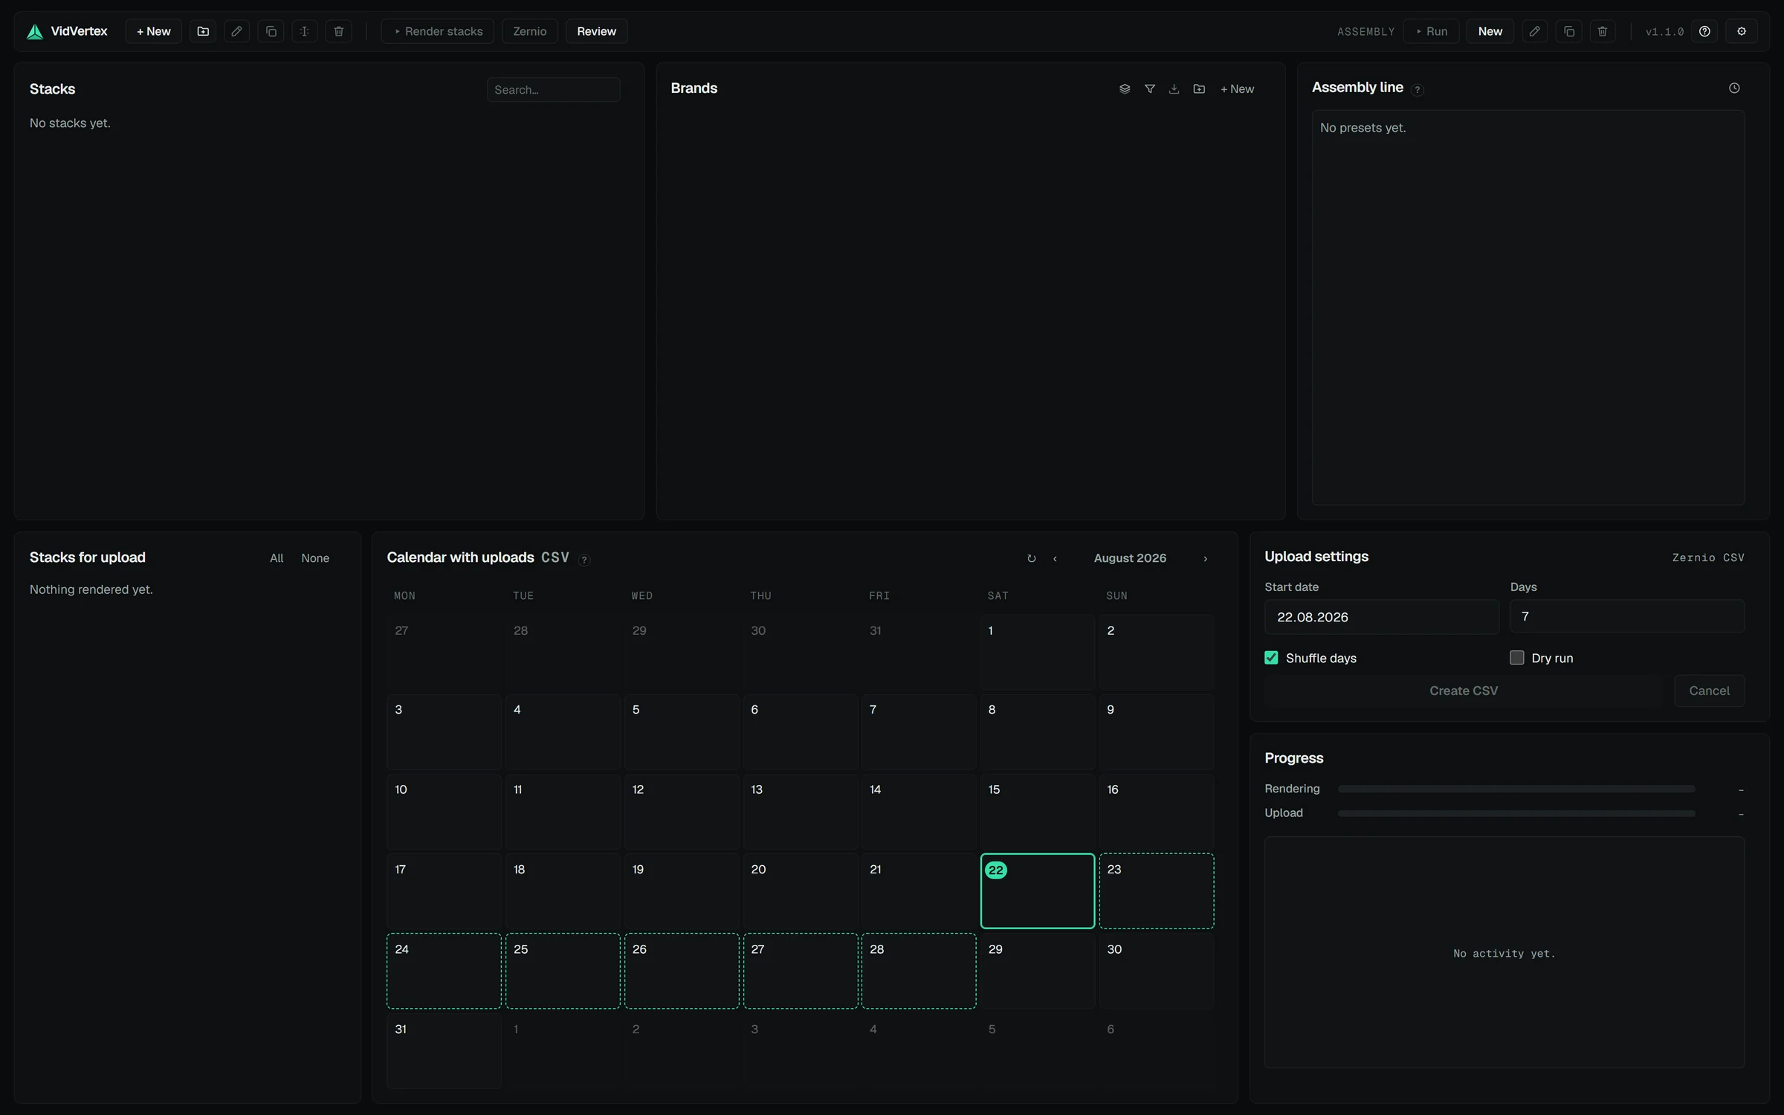Click the layers icon in the Brands panel

click(1125, 89)
